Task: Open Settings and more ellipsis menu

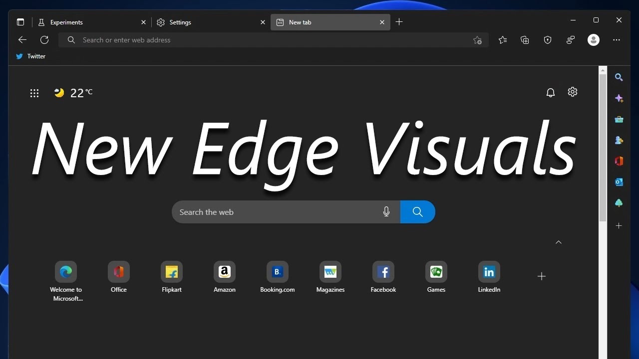Action: point(617,40)
